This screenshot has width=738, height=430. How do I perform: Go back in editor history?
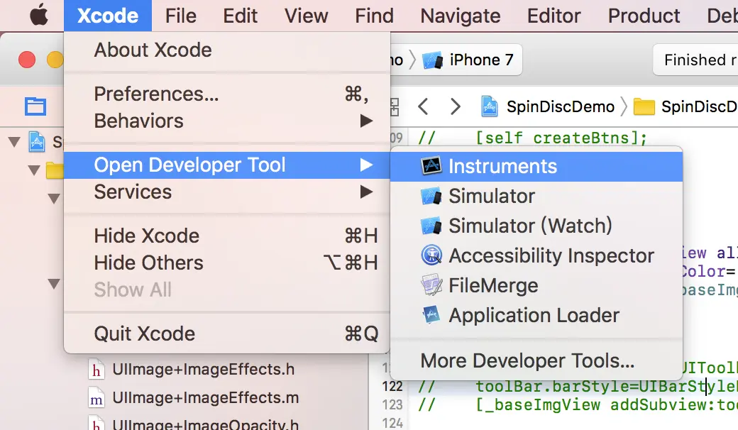point(423,106)
